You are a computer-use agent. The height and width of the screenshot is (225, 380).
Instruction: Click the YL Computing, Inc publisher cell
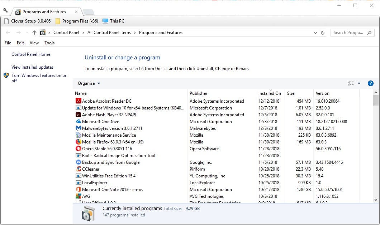(207, 176)
